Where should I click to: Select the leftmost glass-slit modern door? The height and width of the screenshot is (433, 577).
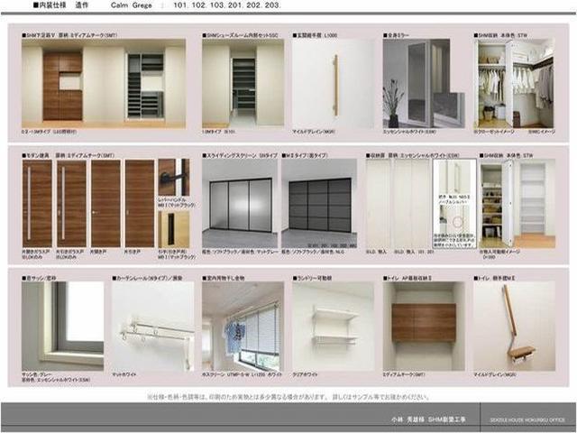coord(37,203)
